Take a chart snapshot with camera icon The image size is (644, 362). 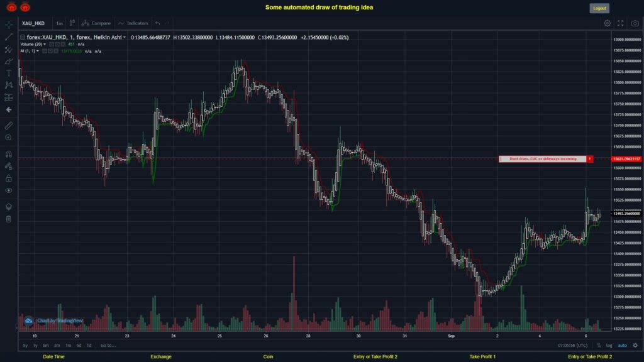[x=635, y=23]
